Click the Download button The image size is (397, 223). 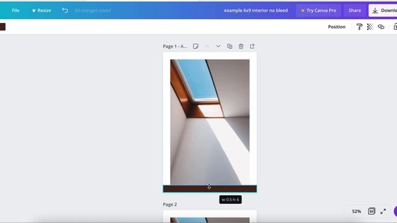click(383, 11)
